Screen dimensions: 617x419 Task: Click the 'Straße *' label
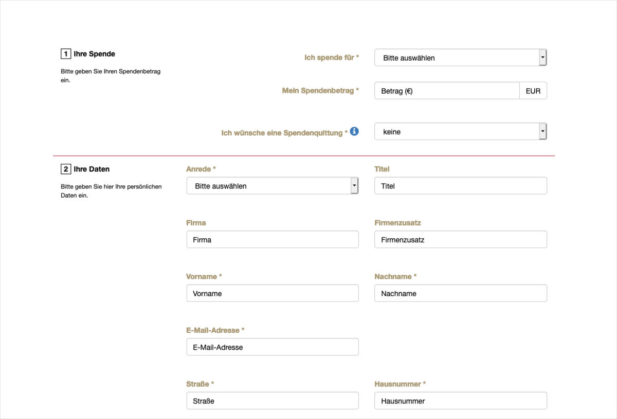200,384
